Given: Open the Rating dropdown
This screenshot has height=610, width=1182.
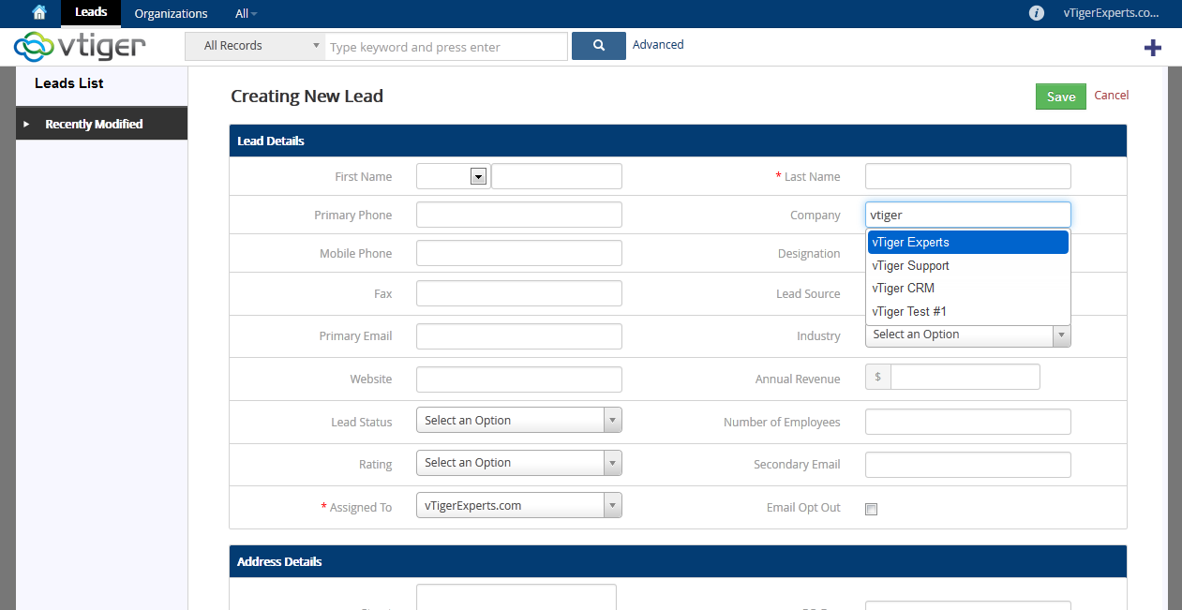Looking at the screenshot, I should 519,463.
